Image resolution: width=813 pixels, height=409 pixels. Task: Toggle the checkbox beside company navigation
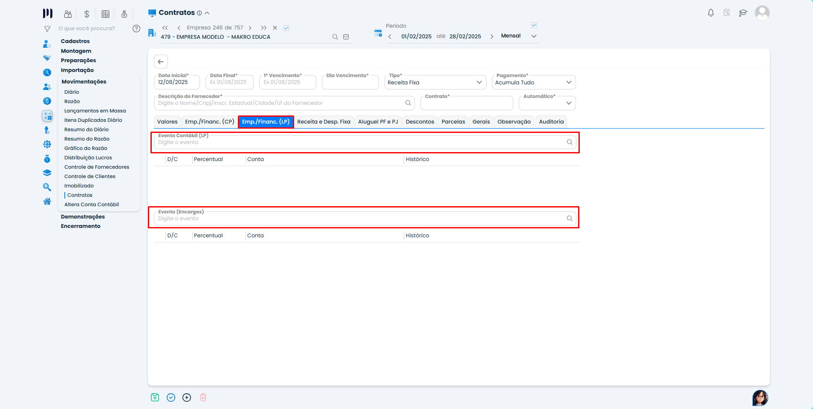click(x=286, y=28)
